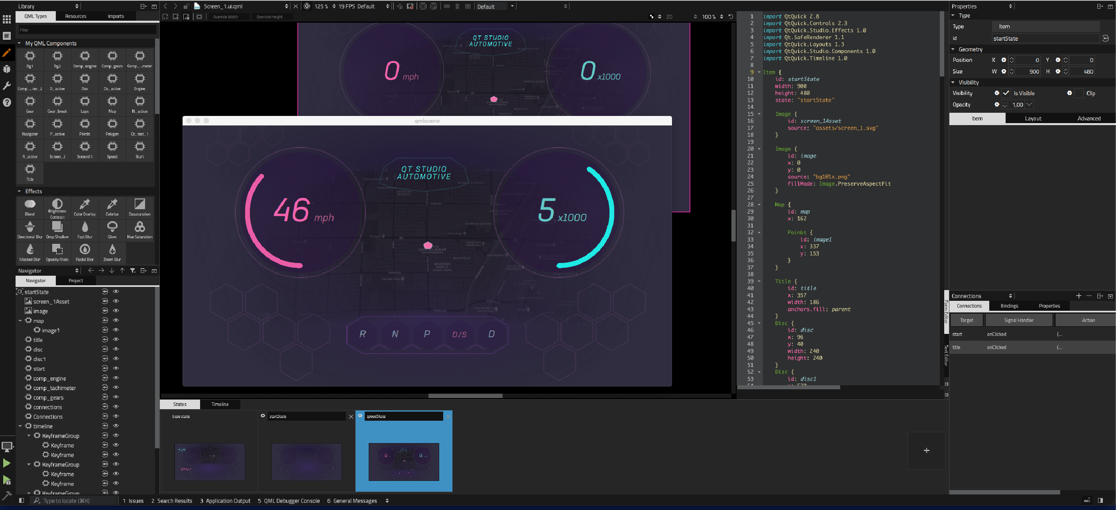This screenshot has width=1116, height=510.
Task: Hide the title item in Navigator
Action: 116,339
